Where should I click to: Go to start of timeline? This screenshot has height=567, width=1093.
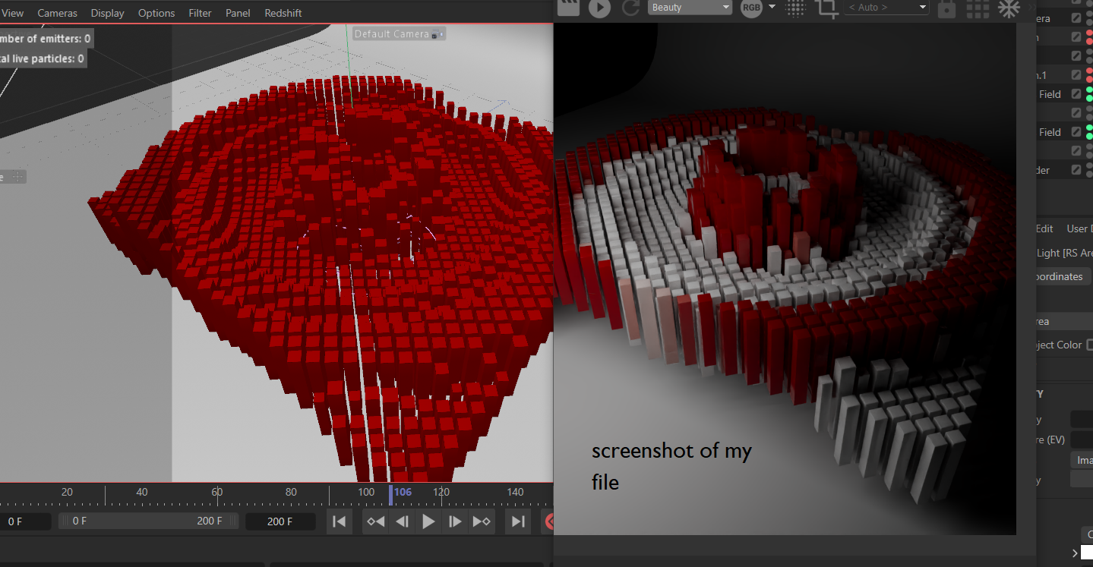(340, 521)
